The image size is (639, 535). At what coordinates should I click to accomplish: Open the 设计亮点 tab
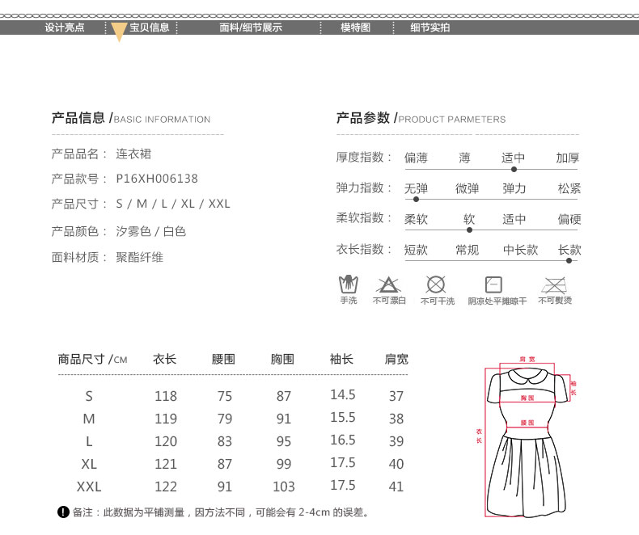pyautogui.click(x=65, y=27)
